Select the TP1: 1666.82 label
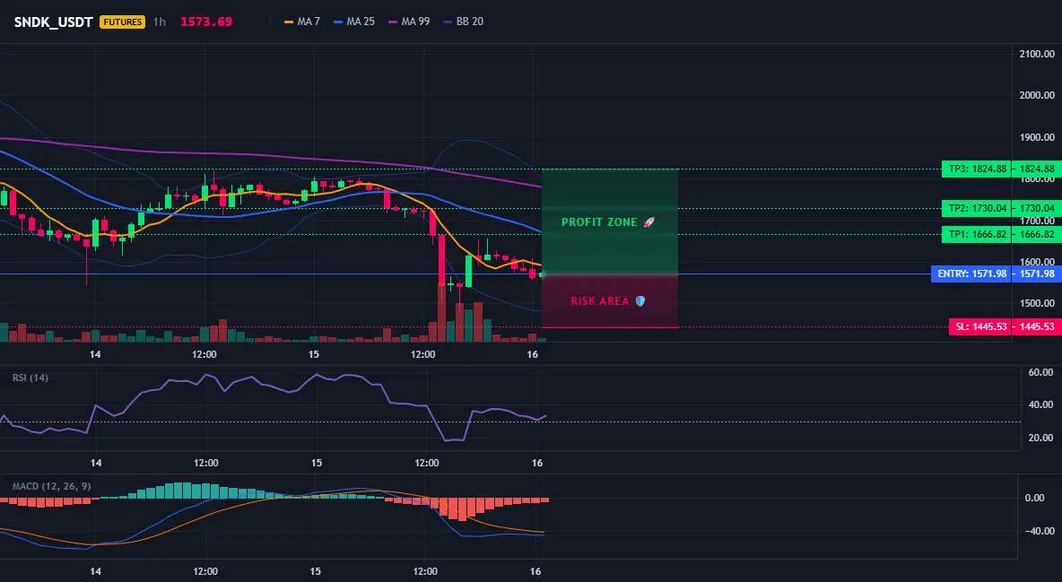This screenshot has width=1062, height=582. 978,234
